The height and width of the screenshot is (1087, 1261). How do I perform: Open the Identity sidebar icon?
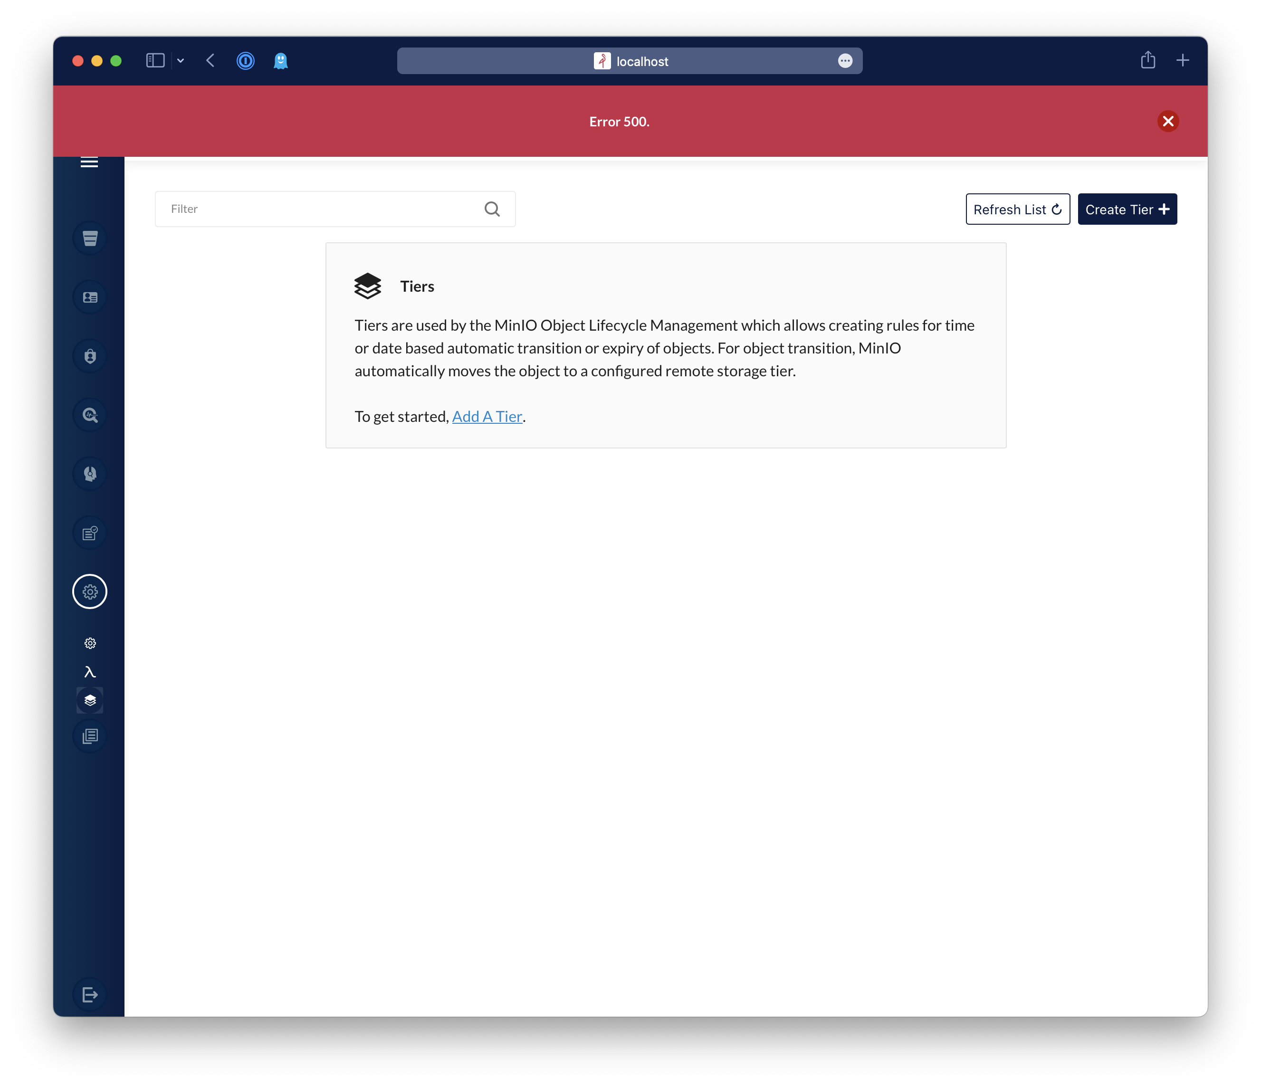[90, 297]
